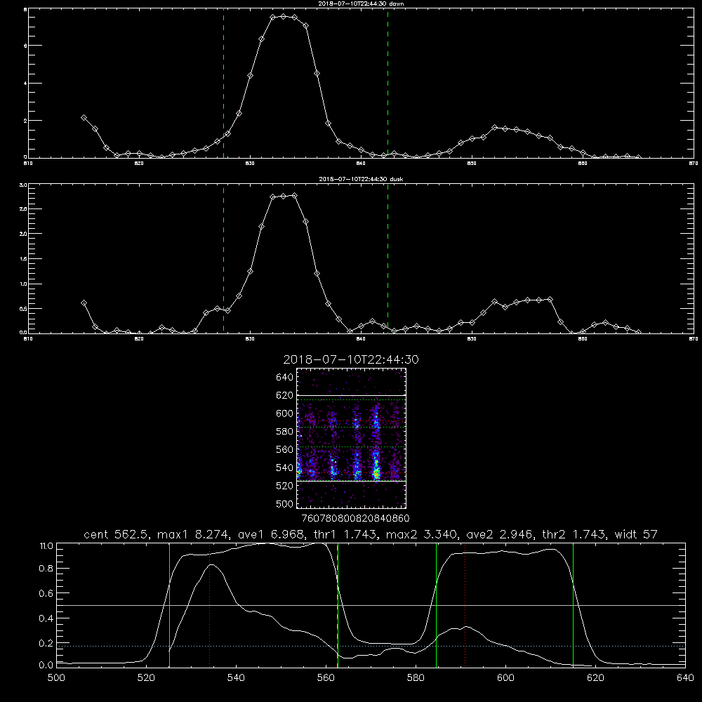
Task: Select the right green dashed marker in dawn plot
Action: pyautogui.click(x=388, y=84)
